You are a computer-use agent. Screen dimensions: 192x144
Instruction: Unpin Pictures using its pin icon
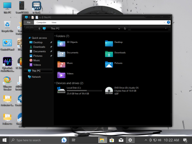tap(51, 56)
